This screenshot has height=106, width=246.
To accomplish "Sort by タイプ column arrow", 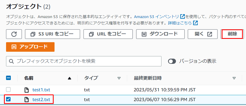I will coord(119,78).
